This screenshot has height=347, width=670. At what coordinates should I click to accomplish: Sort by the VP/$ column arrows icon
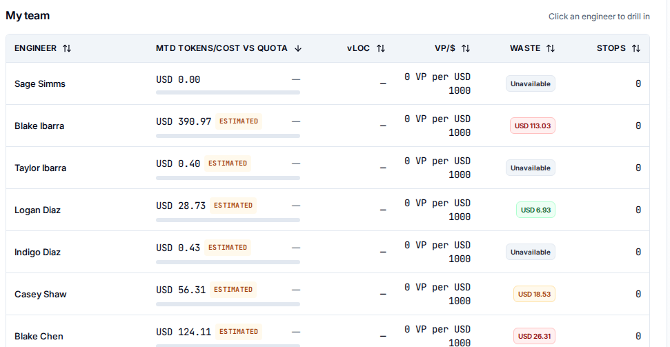click(466, 48)
